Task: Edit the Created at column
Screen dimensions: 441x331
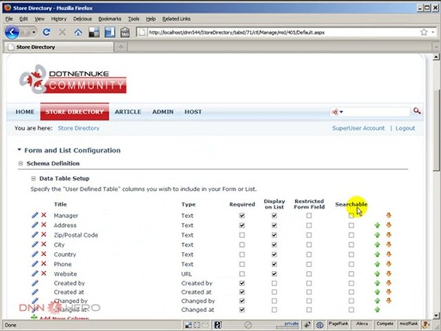Action: pos(35,292)
